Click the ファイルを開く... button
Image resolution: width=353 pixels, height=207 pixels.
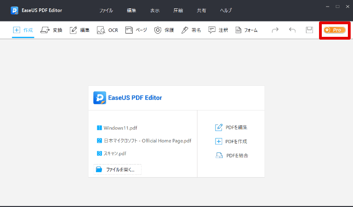pyautogui.click(x=117, y=170)
